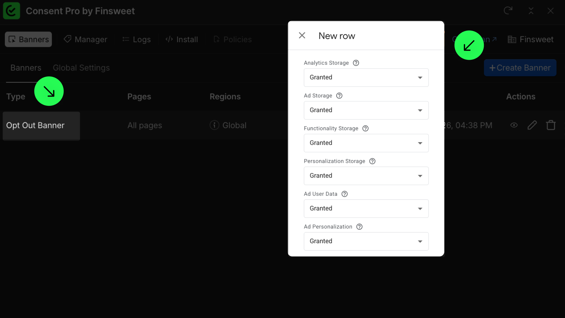Expand Ad Storage dropdown
The image size is (565, 318).
[x=366, y=110]
